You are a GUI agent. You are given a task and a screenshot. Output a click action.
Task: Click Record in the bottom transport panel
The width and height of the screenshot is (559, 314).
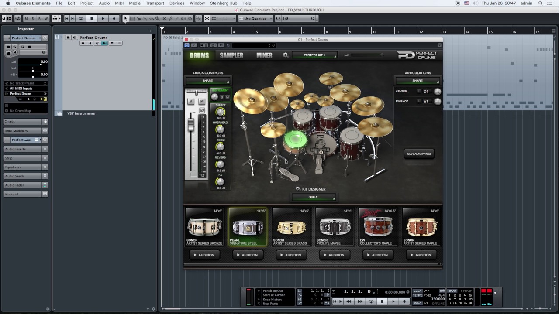coord(404,301)
